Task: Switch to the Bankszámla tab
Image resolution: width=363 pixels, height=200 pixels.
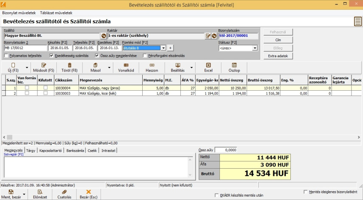Action: 75,150
